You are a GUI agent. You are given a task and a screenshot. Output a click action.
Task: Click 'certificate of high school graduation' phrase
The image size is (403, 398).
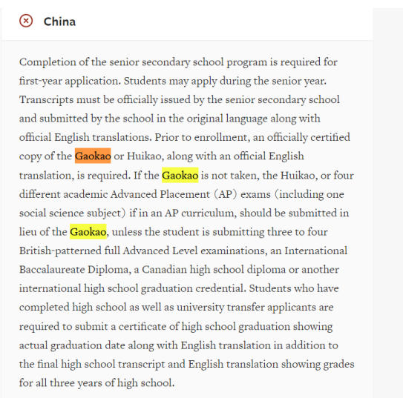pyautogui.click(x=204, y=326)
